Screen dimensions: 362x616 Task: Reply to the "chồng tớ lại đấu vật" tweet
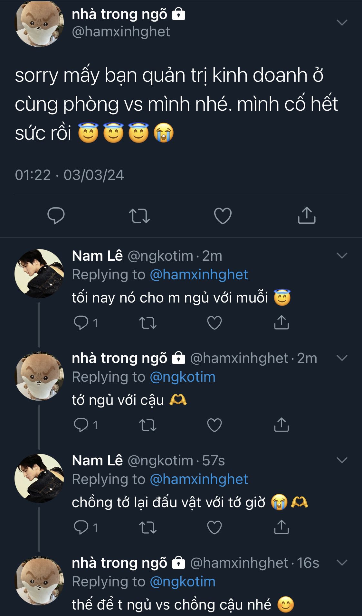[81, 527]
